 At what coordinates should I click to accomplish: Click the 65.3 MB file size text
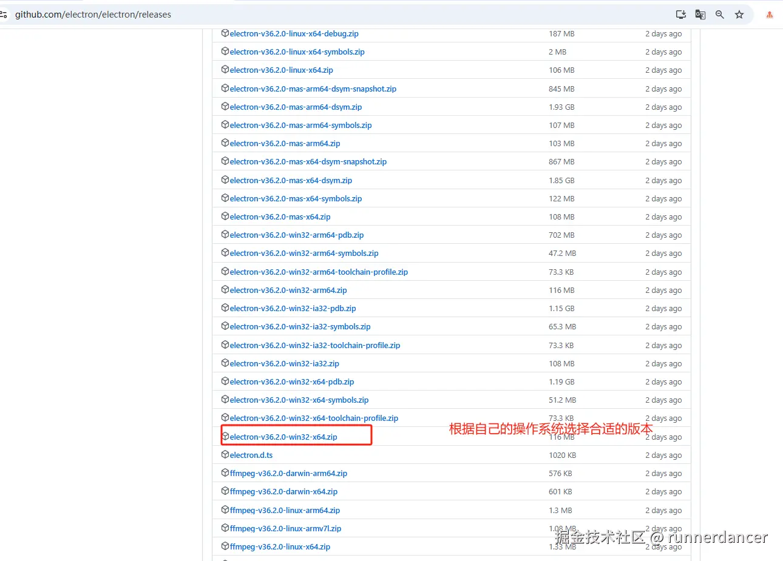tap(563, 327)
